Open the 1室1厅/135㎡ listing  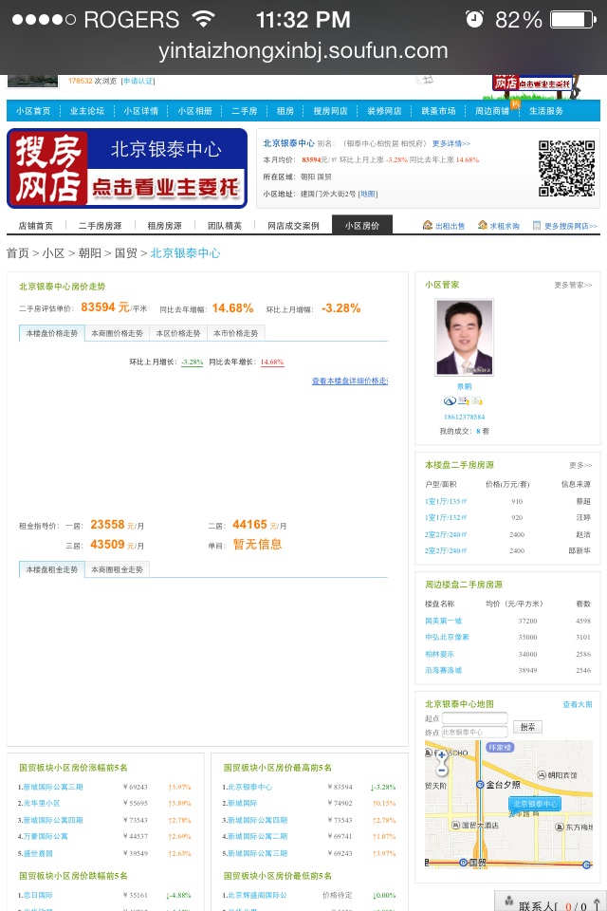(x=446, y=501)
